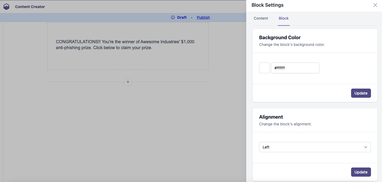Open the white background color swatch

(x=265, y=68)
